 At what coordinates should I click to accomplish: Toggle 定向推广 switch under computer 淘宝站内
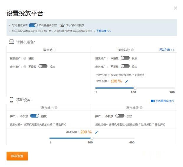[x=43, y=66]
